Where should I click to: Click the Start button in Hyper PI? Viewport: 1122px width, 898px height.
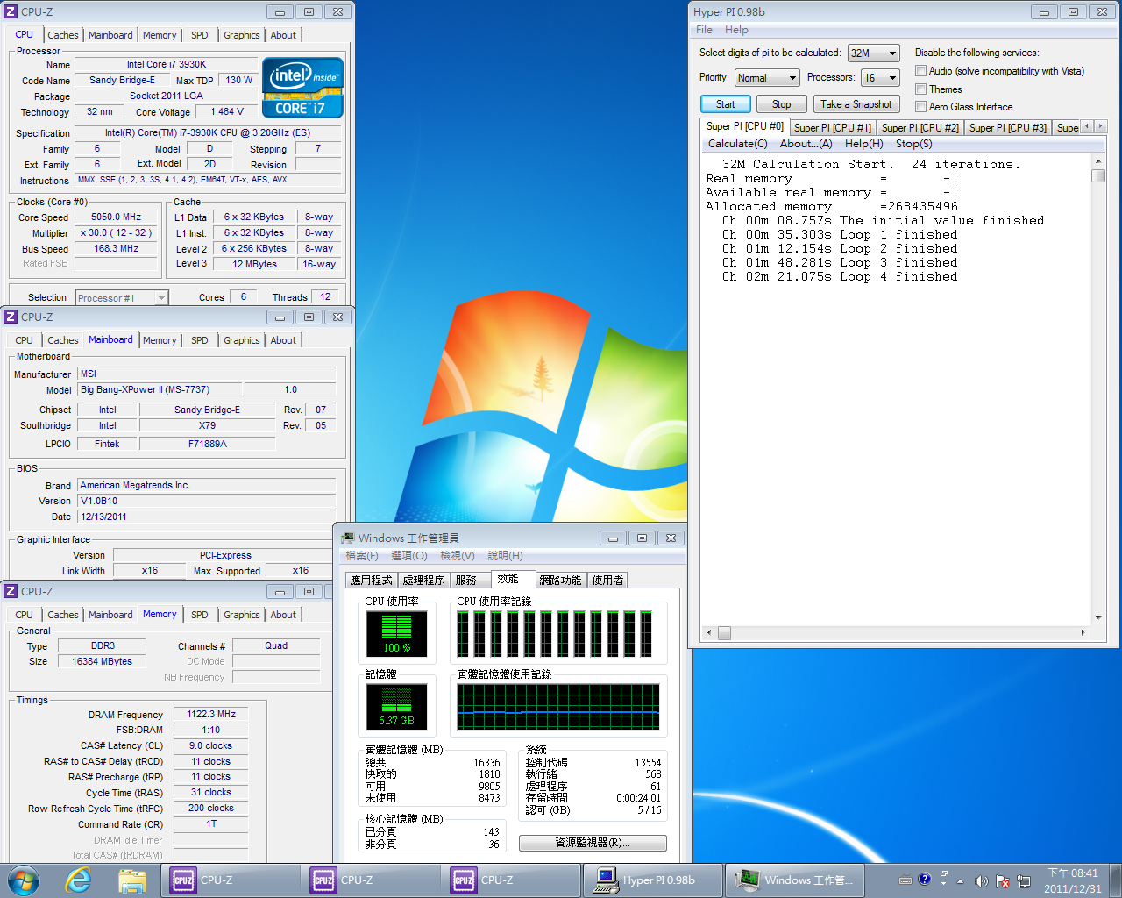[x=726, y=104]
